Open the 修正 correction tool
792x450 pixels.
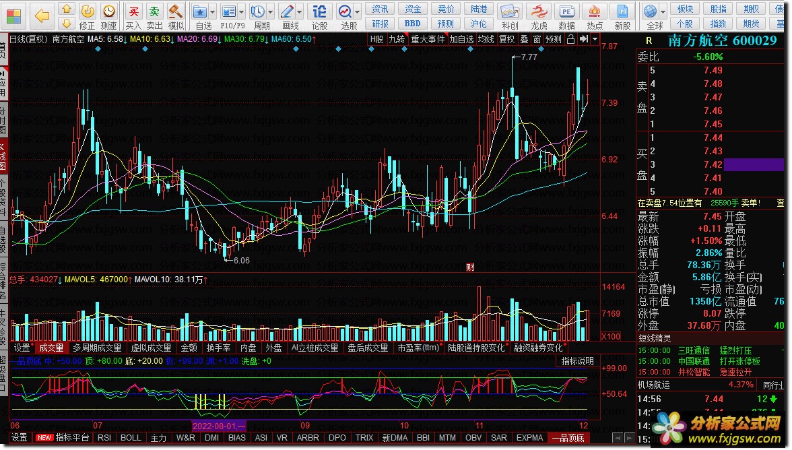[88, 11]
